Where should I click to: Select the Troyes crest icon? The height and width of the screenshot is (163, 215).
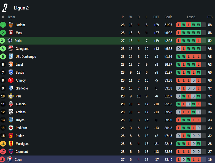coord(11,120)
